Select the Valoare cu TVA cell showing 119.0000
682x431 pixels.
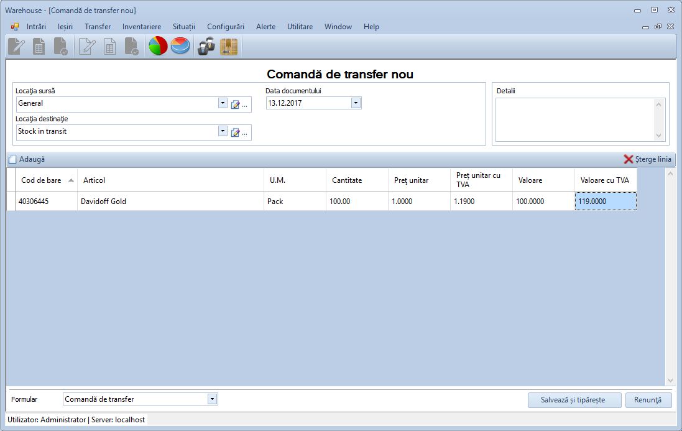coord(604,201)
